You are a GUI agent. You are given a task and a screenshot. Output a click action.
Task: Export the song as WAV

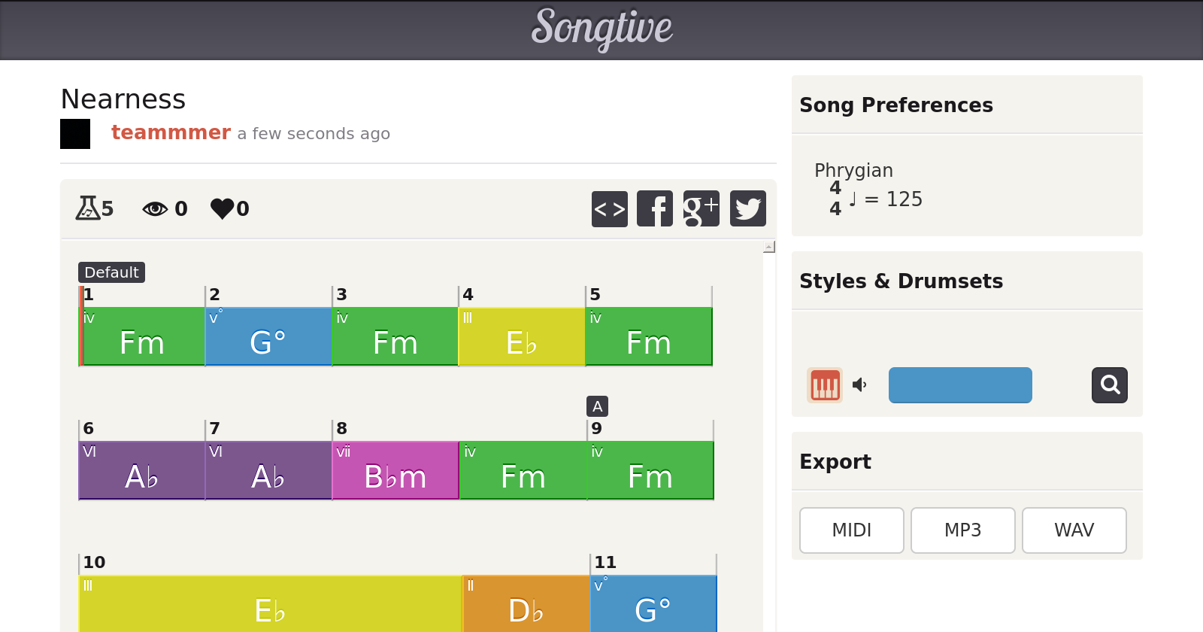pyautogui.click(x=1074, y=530)
